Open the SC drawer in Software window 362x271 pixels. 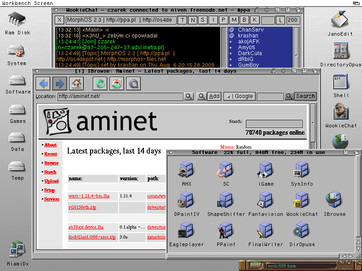click(x=226, y=170)
